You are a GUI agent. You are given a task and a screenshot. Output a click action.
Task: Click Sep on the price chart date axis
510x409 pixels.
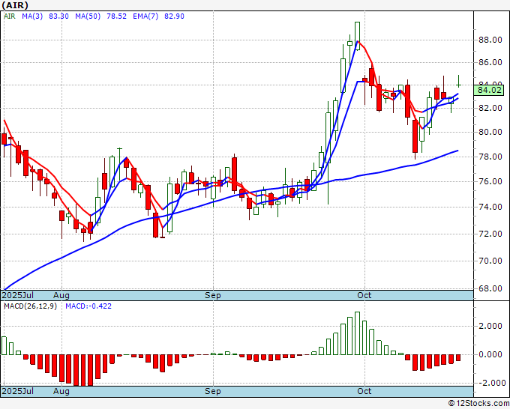[213, 295]
